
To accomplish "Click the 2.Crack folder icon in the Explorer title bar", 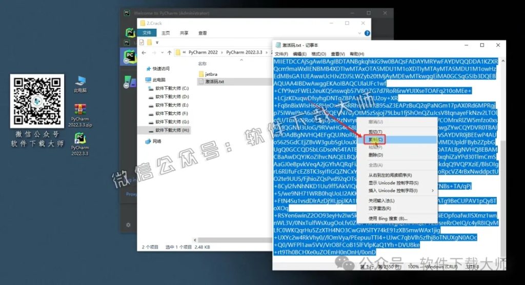I will (143, 23).
